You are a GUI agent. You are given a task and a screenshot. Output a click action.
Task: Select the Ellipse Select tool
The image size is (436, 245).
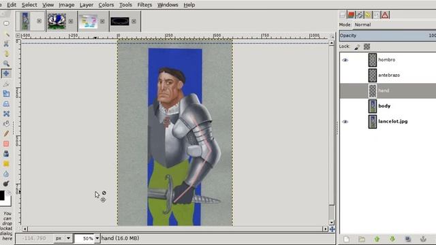tap(6, 23)
